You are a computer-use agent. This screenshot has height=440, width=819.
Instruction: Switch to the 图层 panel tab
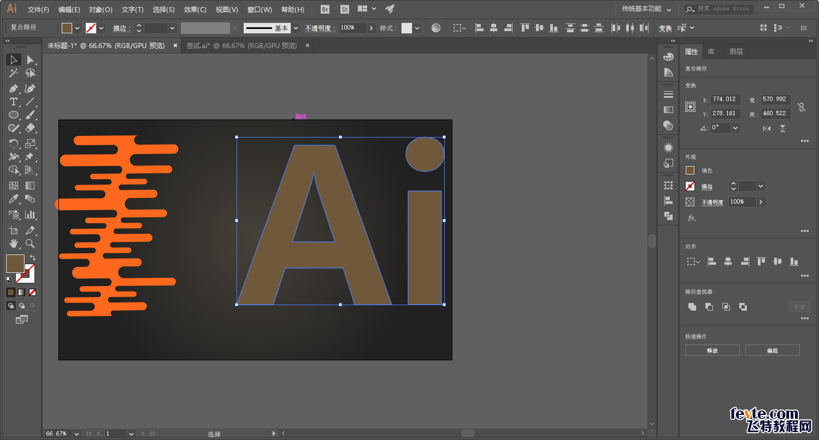point(736,52)
